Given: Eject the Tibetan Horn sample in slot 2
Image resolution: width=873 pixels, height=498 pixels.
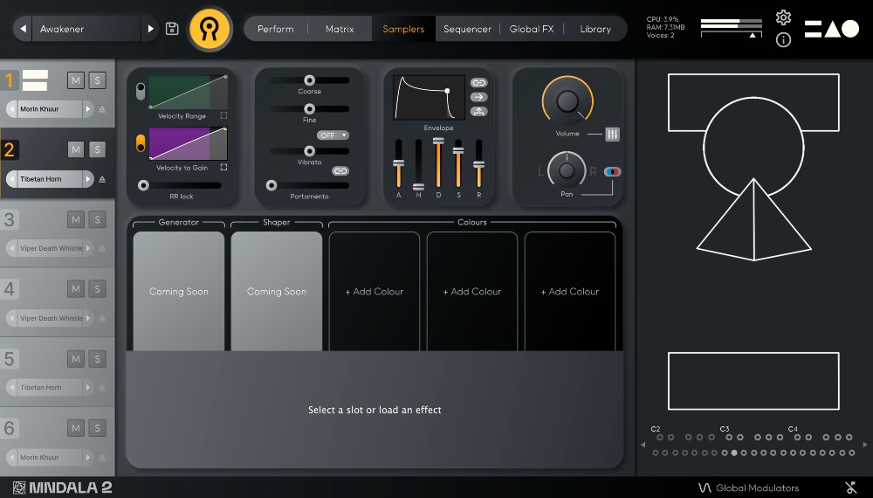Looking at the screenshot, I should (102, 179).
